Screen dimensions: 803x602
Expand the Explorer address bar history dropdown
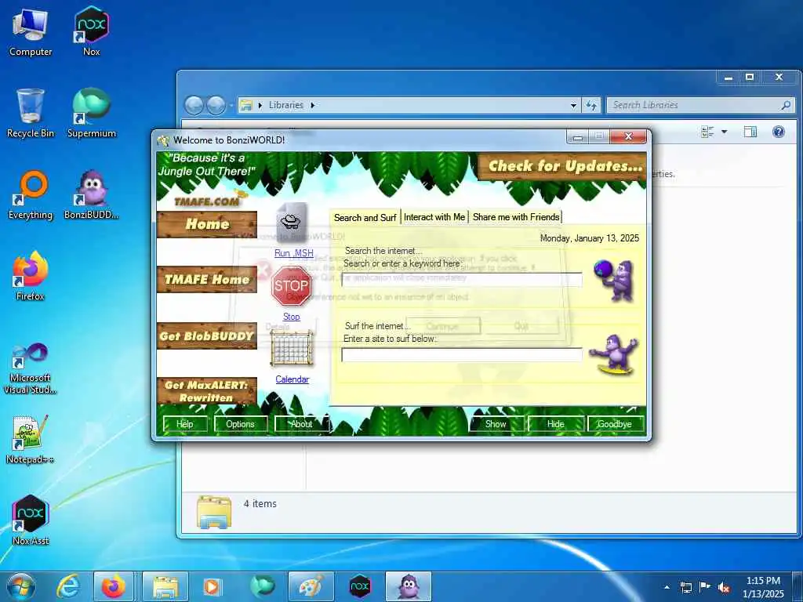coord(573,106)
